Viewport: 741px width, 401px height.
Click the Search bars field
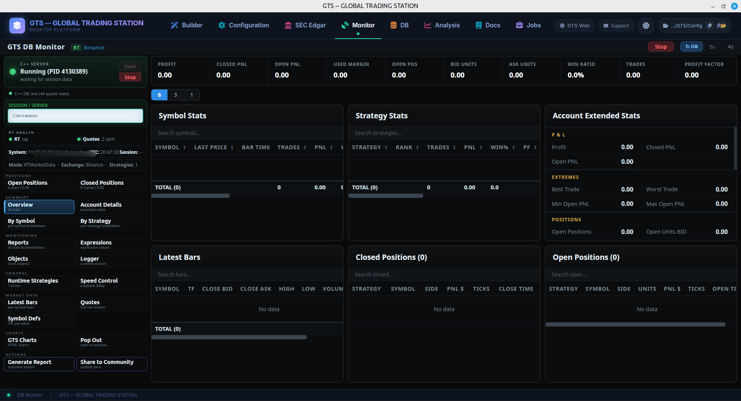(247, 275)
